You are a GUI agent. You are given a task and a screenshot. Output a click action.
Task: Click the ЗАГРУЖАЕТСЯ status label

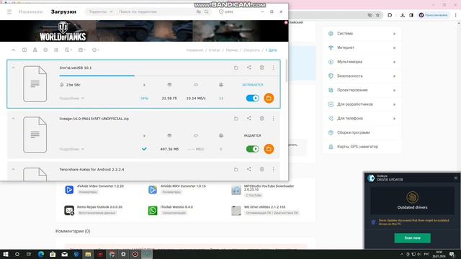click(x=253, y=85)
